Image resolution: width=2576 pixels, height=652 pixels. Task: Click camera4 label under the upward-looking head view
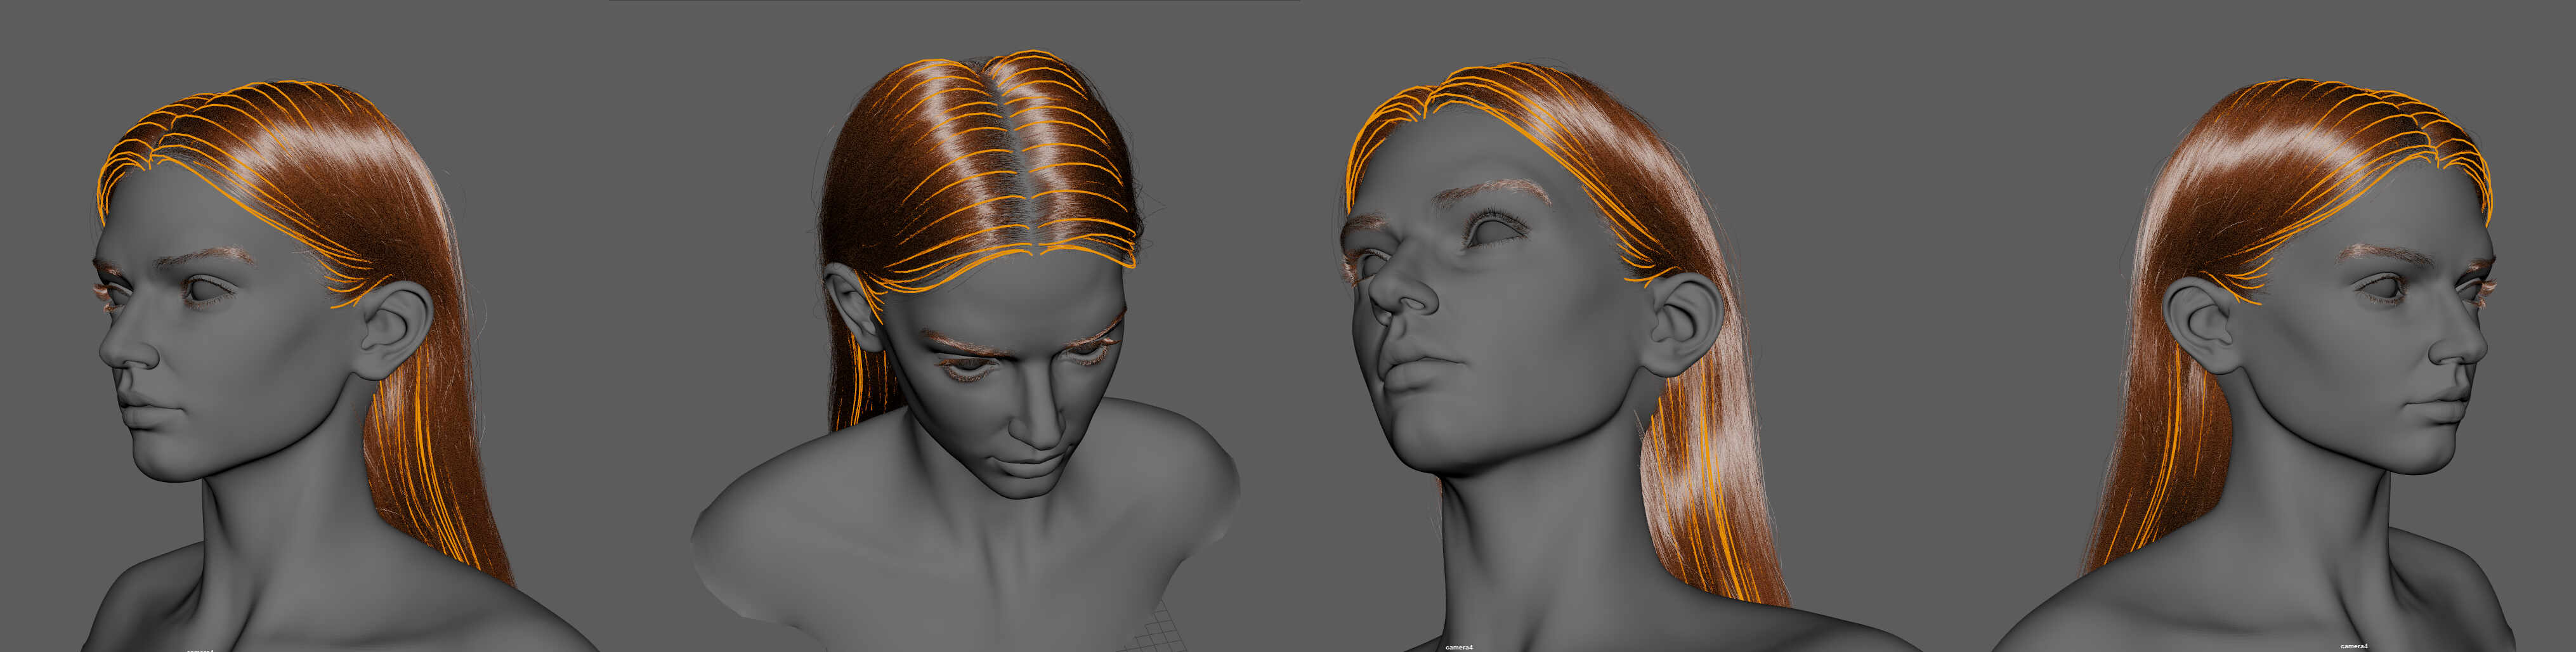coord(1459,647)
